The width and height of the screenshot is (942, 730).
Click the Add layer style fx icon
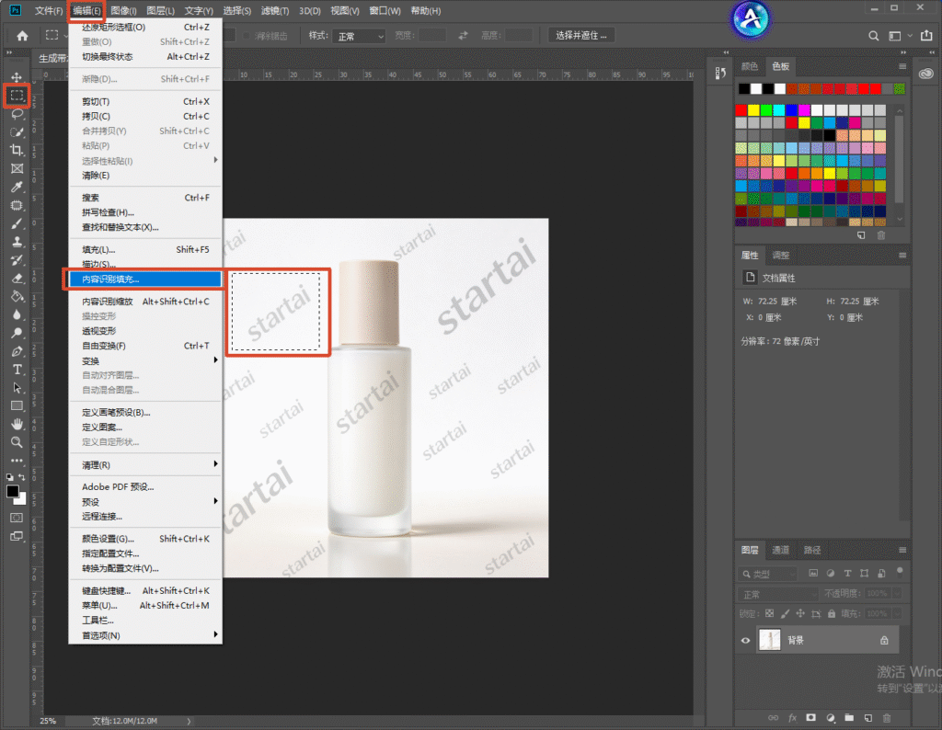point(792,717)
